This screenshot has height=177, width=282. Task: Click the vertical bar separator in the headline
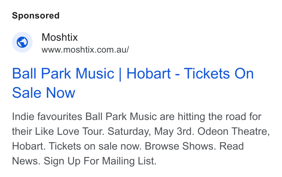(x=120, y=74)
